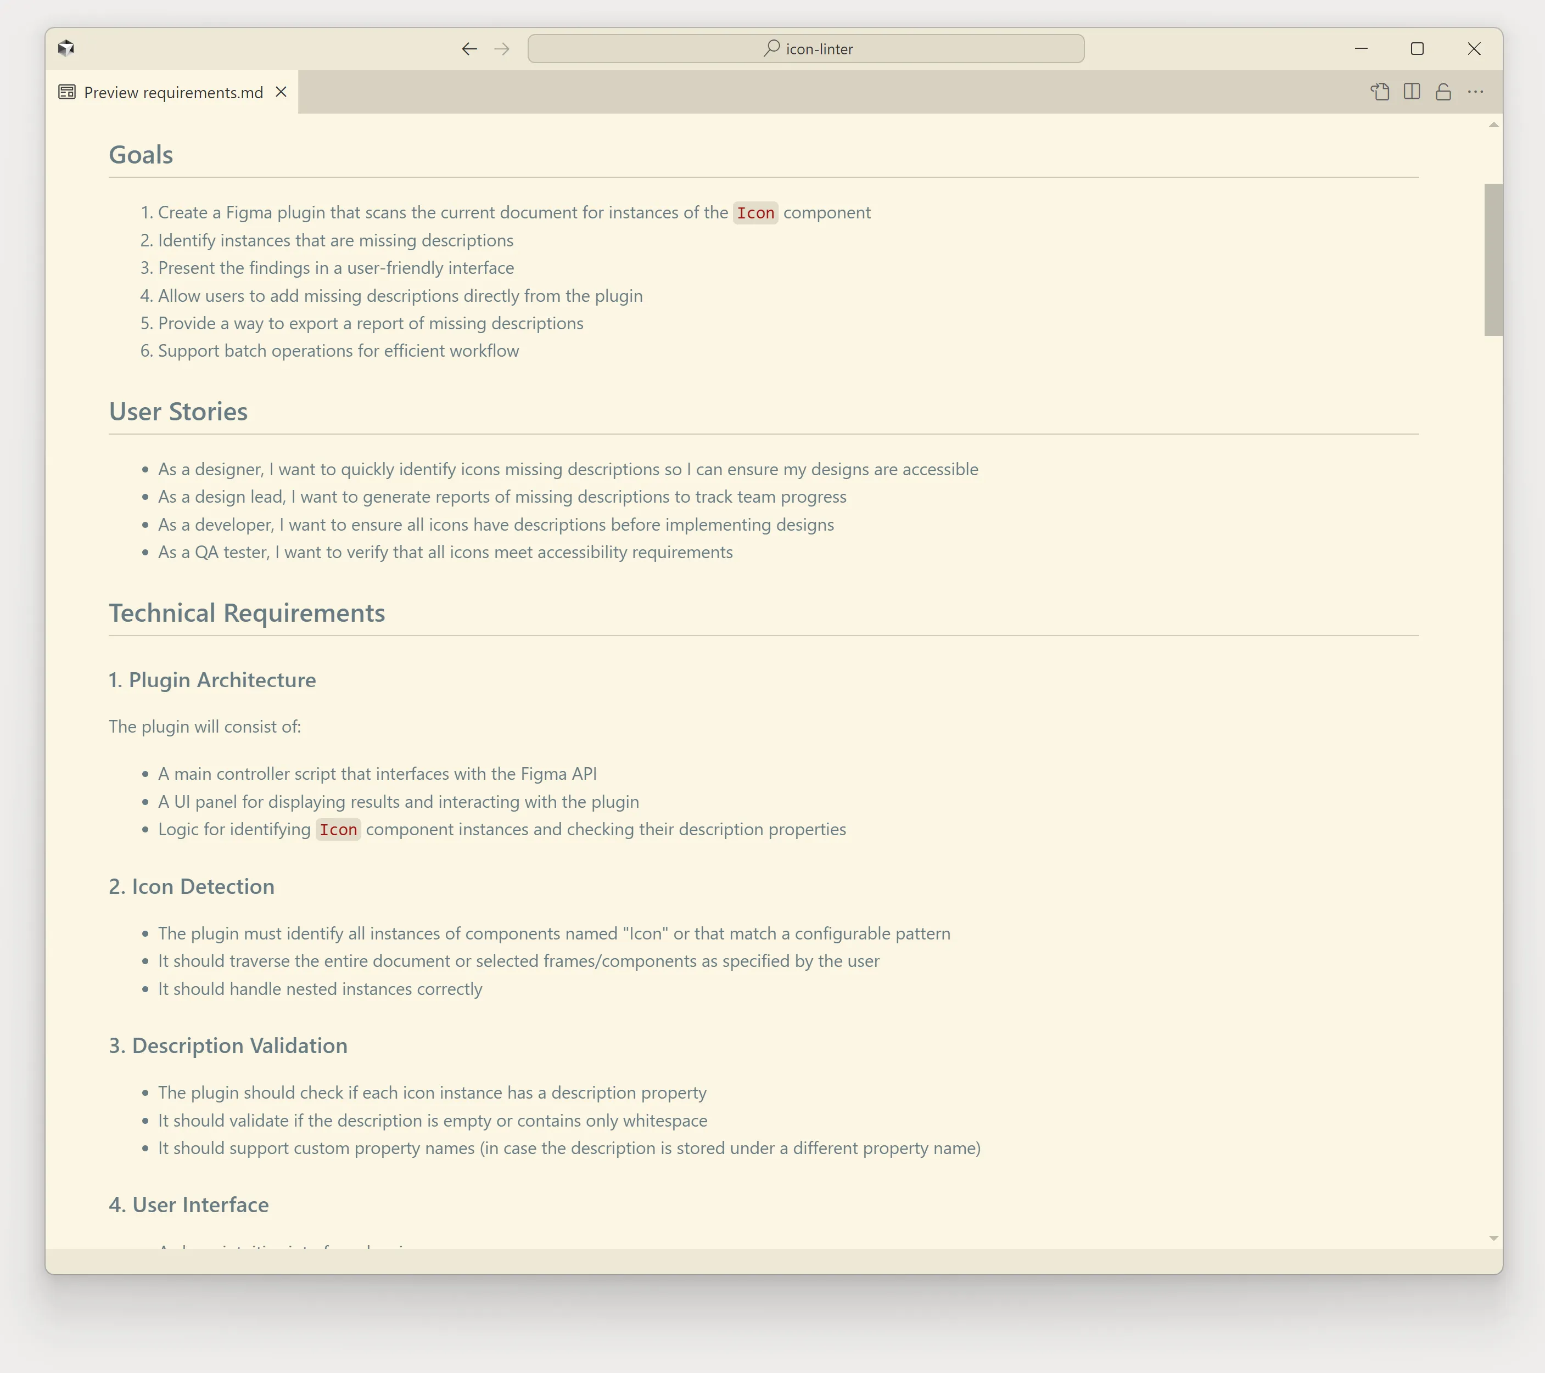Click 'Allow users to add missing descriptions' line
The height and width of the screenshot is (1373, 1545).
click(401, 296)
